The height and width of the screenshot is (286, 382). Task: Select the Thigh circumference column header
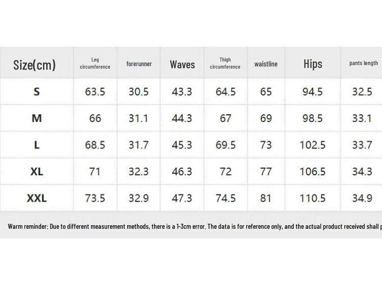[x=225, y=63]
